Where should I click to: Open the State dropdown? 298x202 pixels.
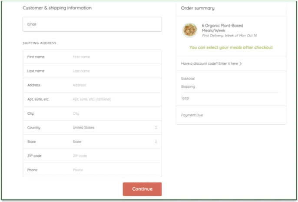(92, 142)
